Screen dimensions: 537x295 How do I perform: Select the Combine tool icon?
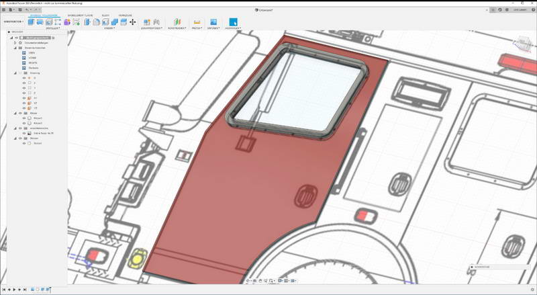(114, 22)
